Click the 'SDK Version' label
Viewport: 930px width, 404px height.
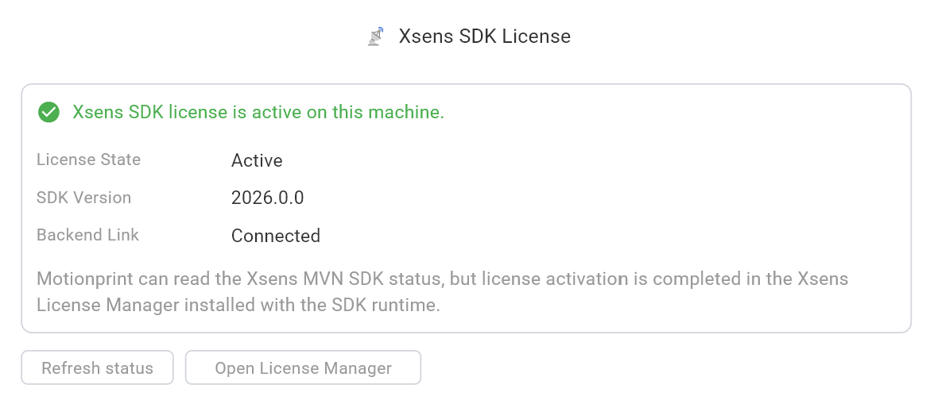pyautogui.click(x=83, y=198)
